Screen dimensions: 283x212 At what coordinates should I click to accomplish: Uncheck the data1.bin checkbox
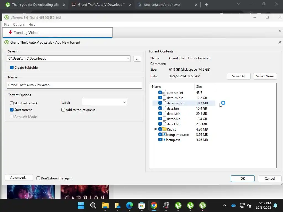tap(160, 113)
